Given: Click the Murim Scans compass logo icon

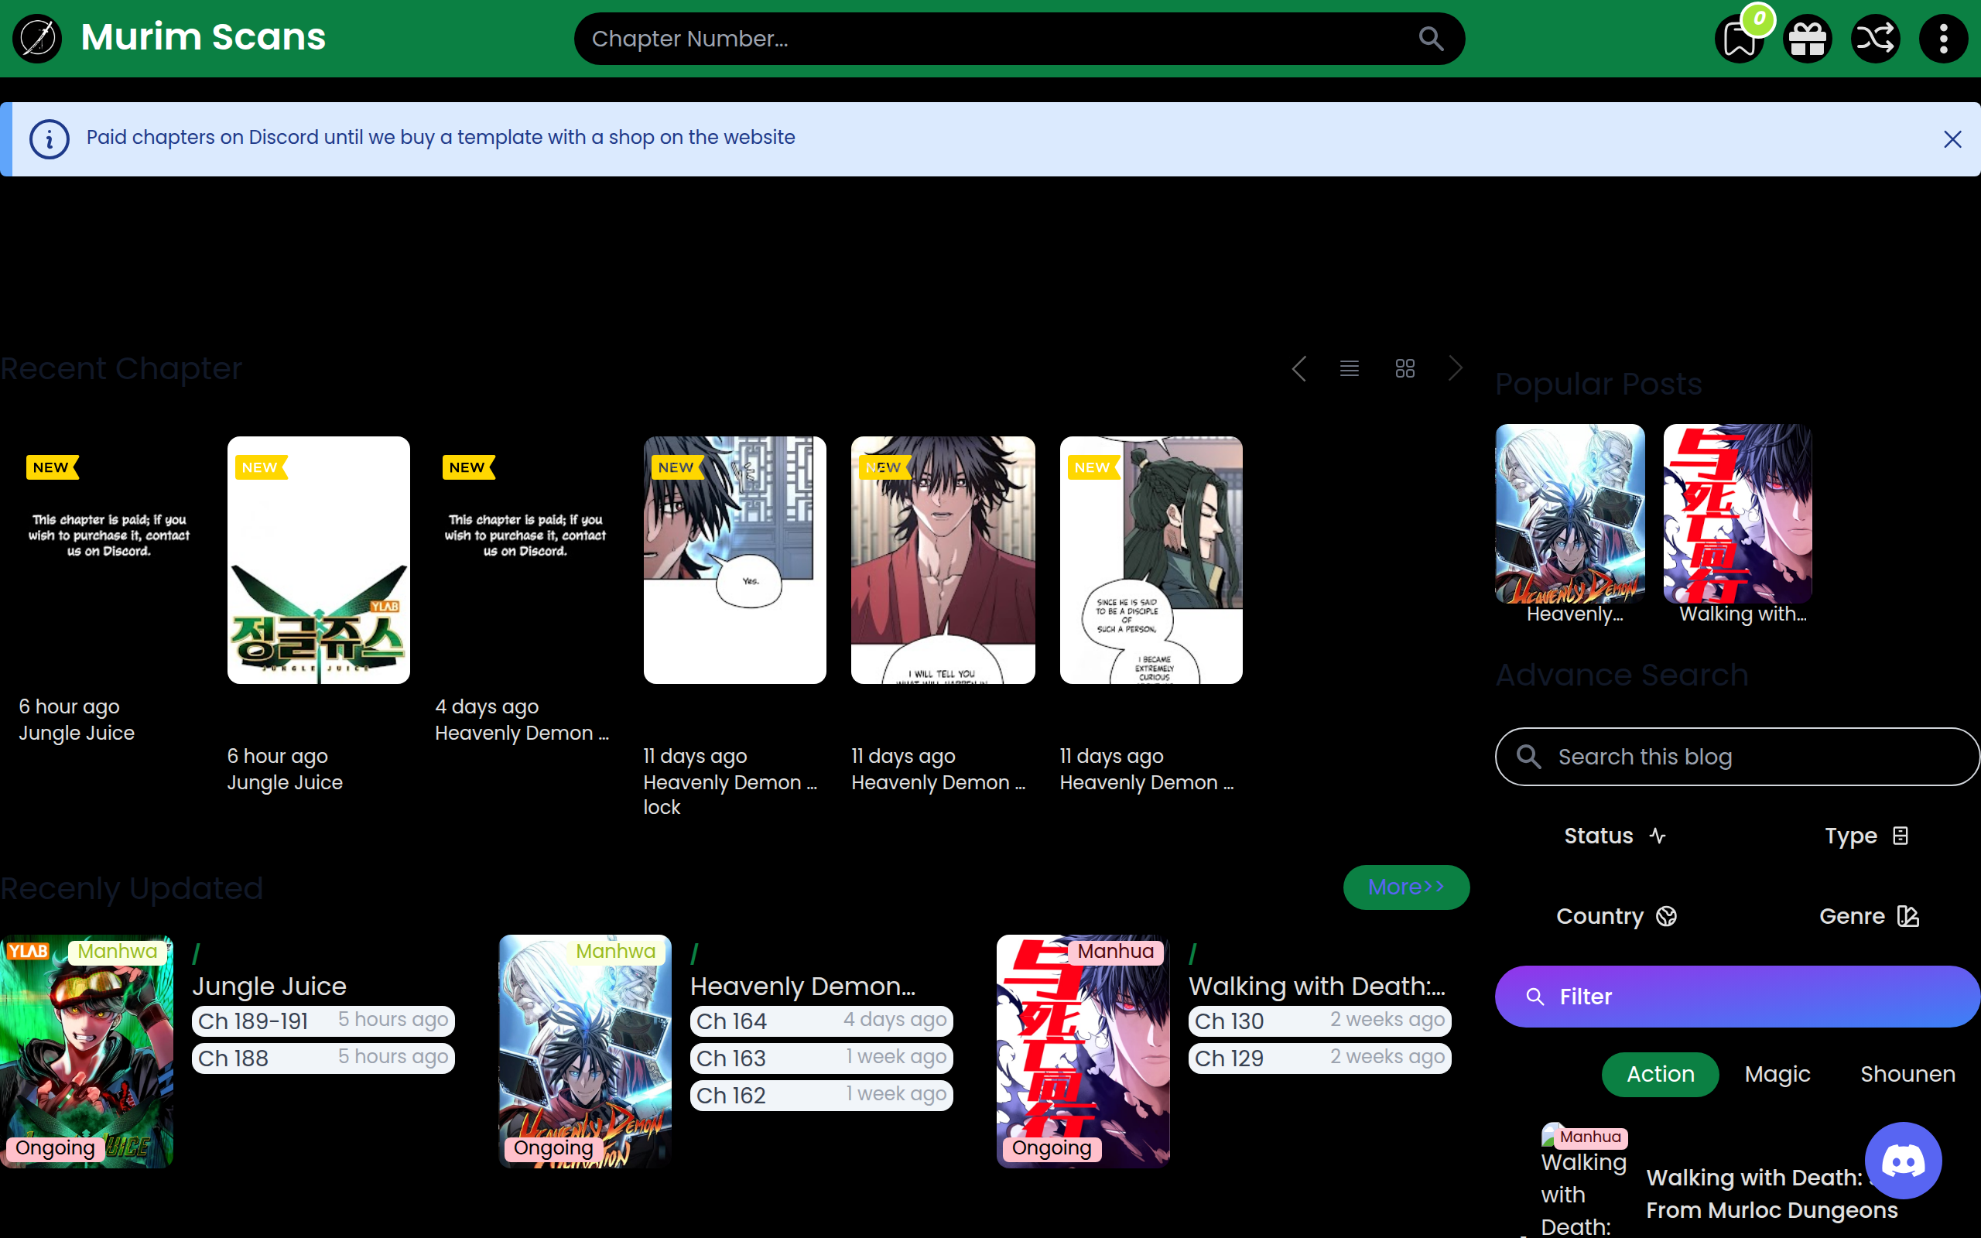Looking at the screenshot, I should pyautogui.click(x=38, y=39).
